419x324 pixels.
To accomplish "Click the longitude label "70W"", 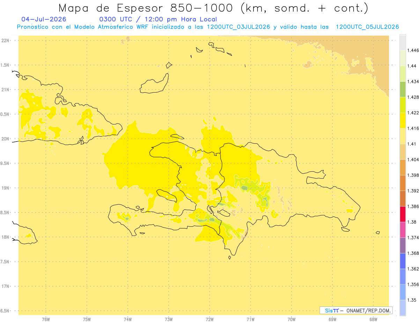I will click(x=291, y=319).
